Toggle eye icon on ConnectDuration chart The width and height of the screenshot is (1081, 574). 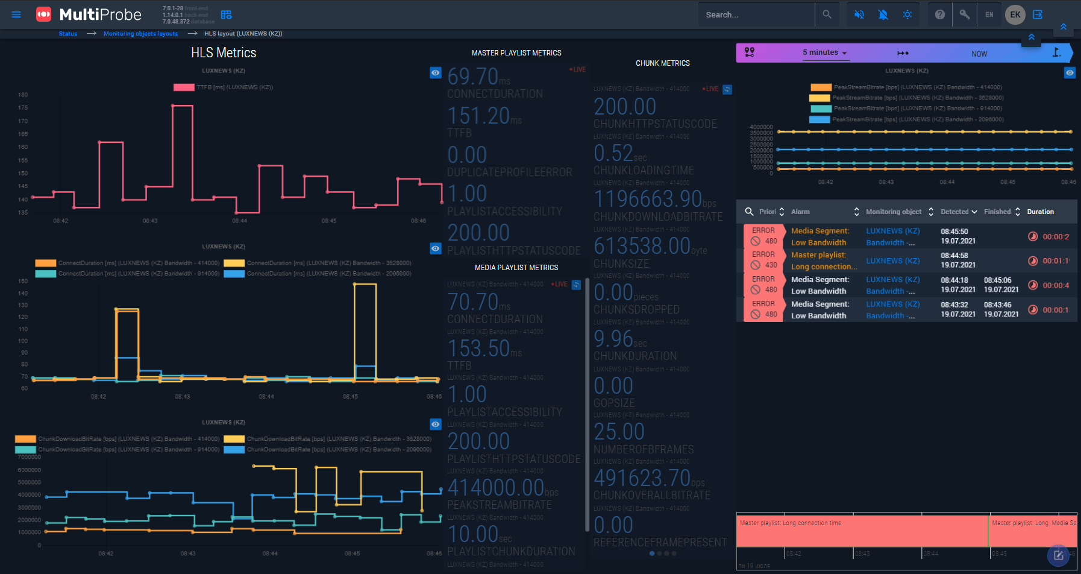[436, 248]
